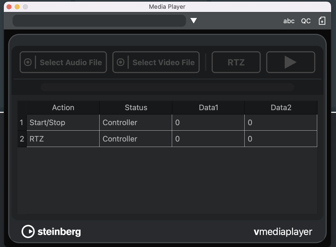Click the Select Audio File button
The image size is (336, 247).
pyautogui.click(x=71, y=62)
